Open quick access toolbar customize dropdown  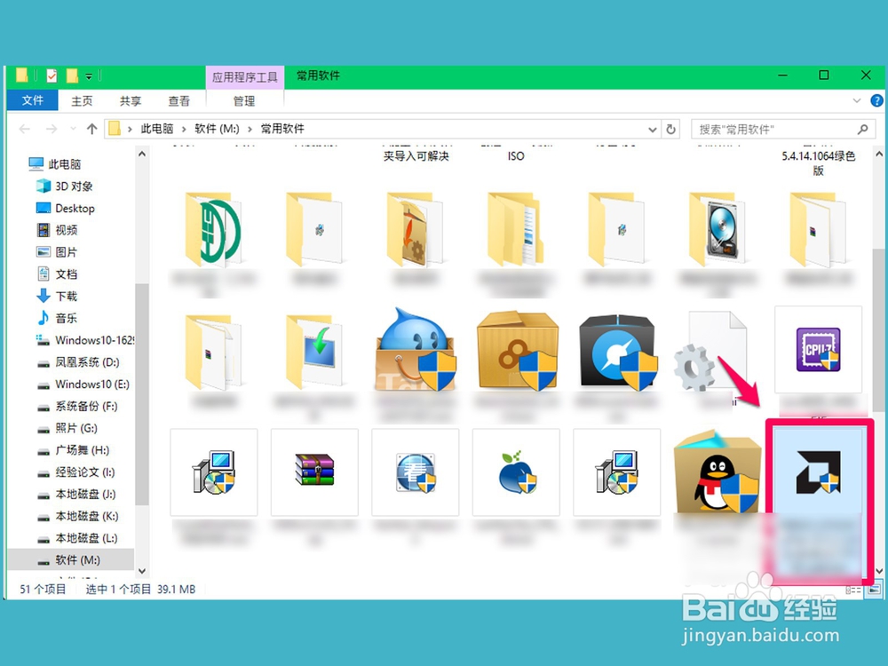89,75
